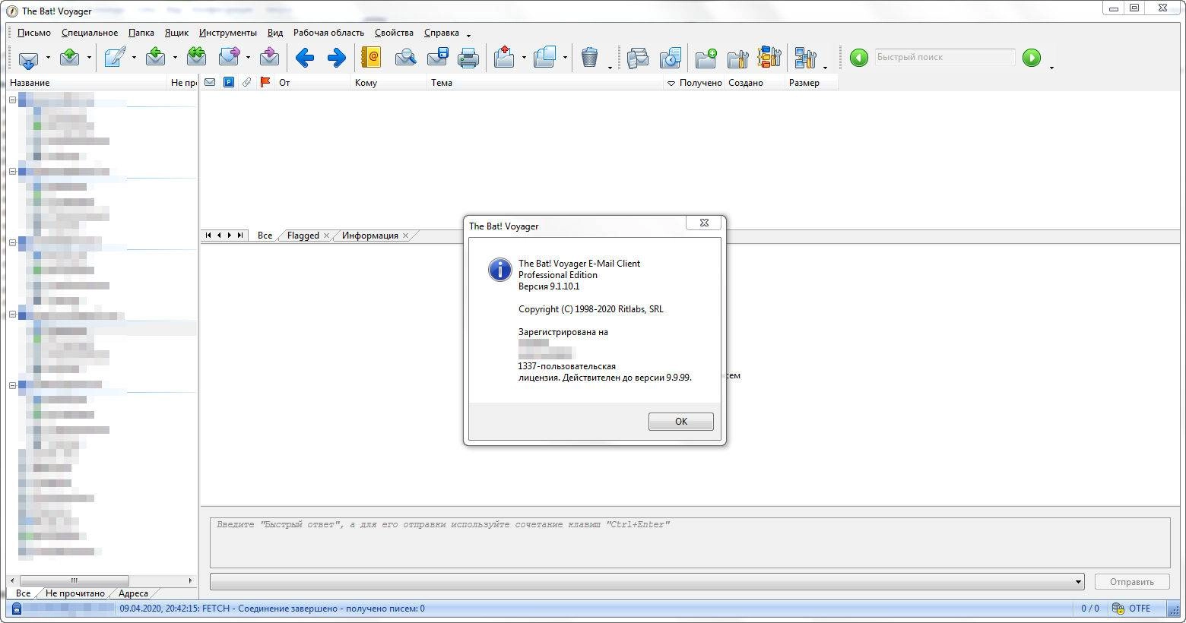This screenshot has width=1186, height=623.
Task: Open dropdown arrow next to New message quill
Action: [134, 58]
